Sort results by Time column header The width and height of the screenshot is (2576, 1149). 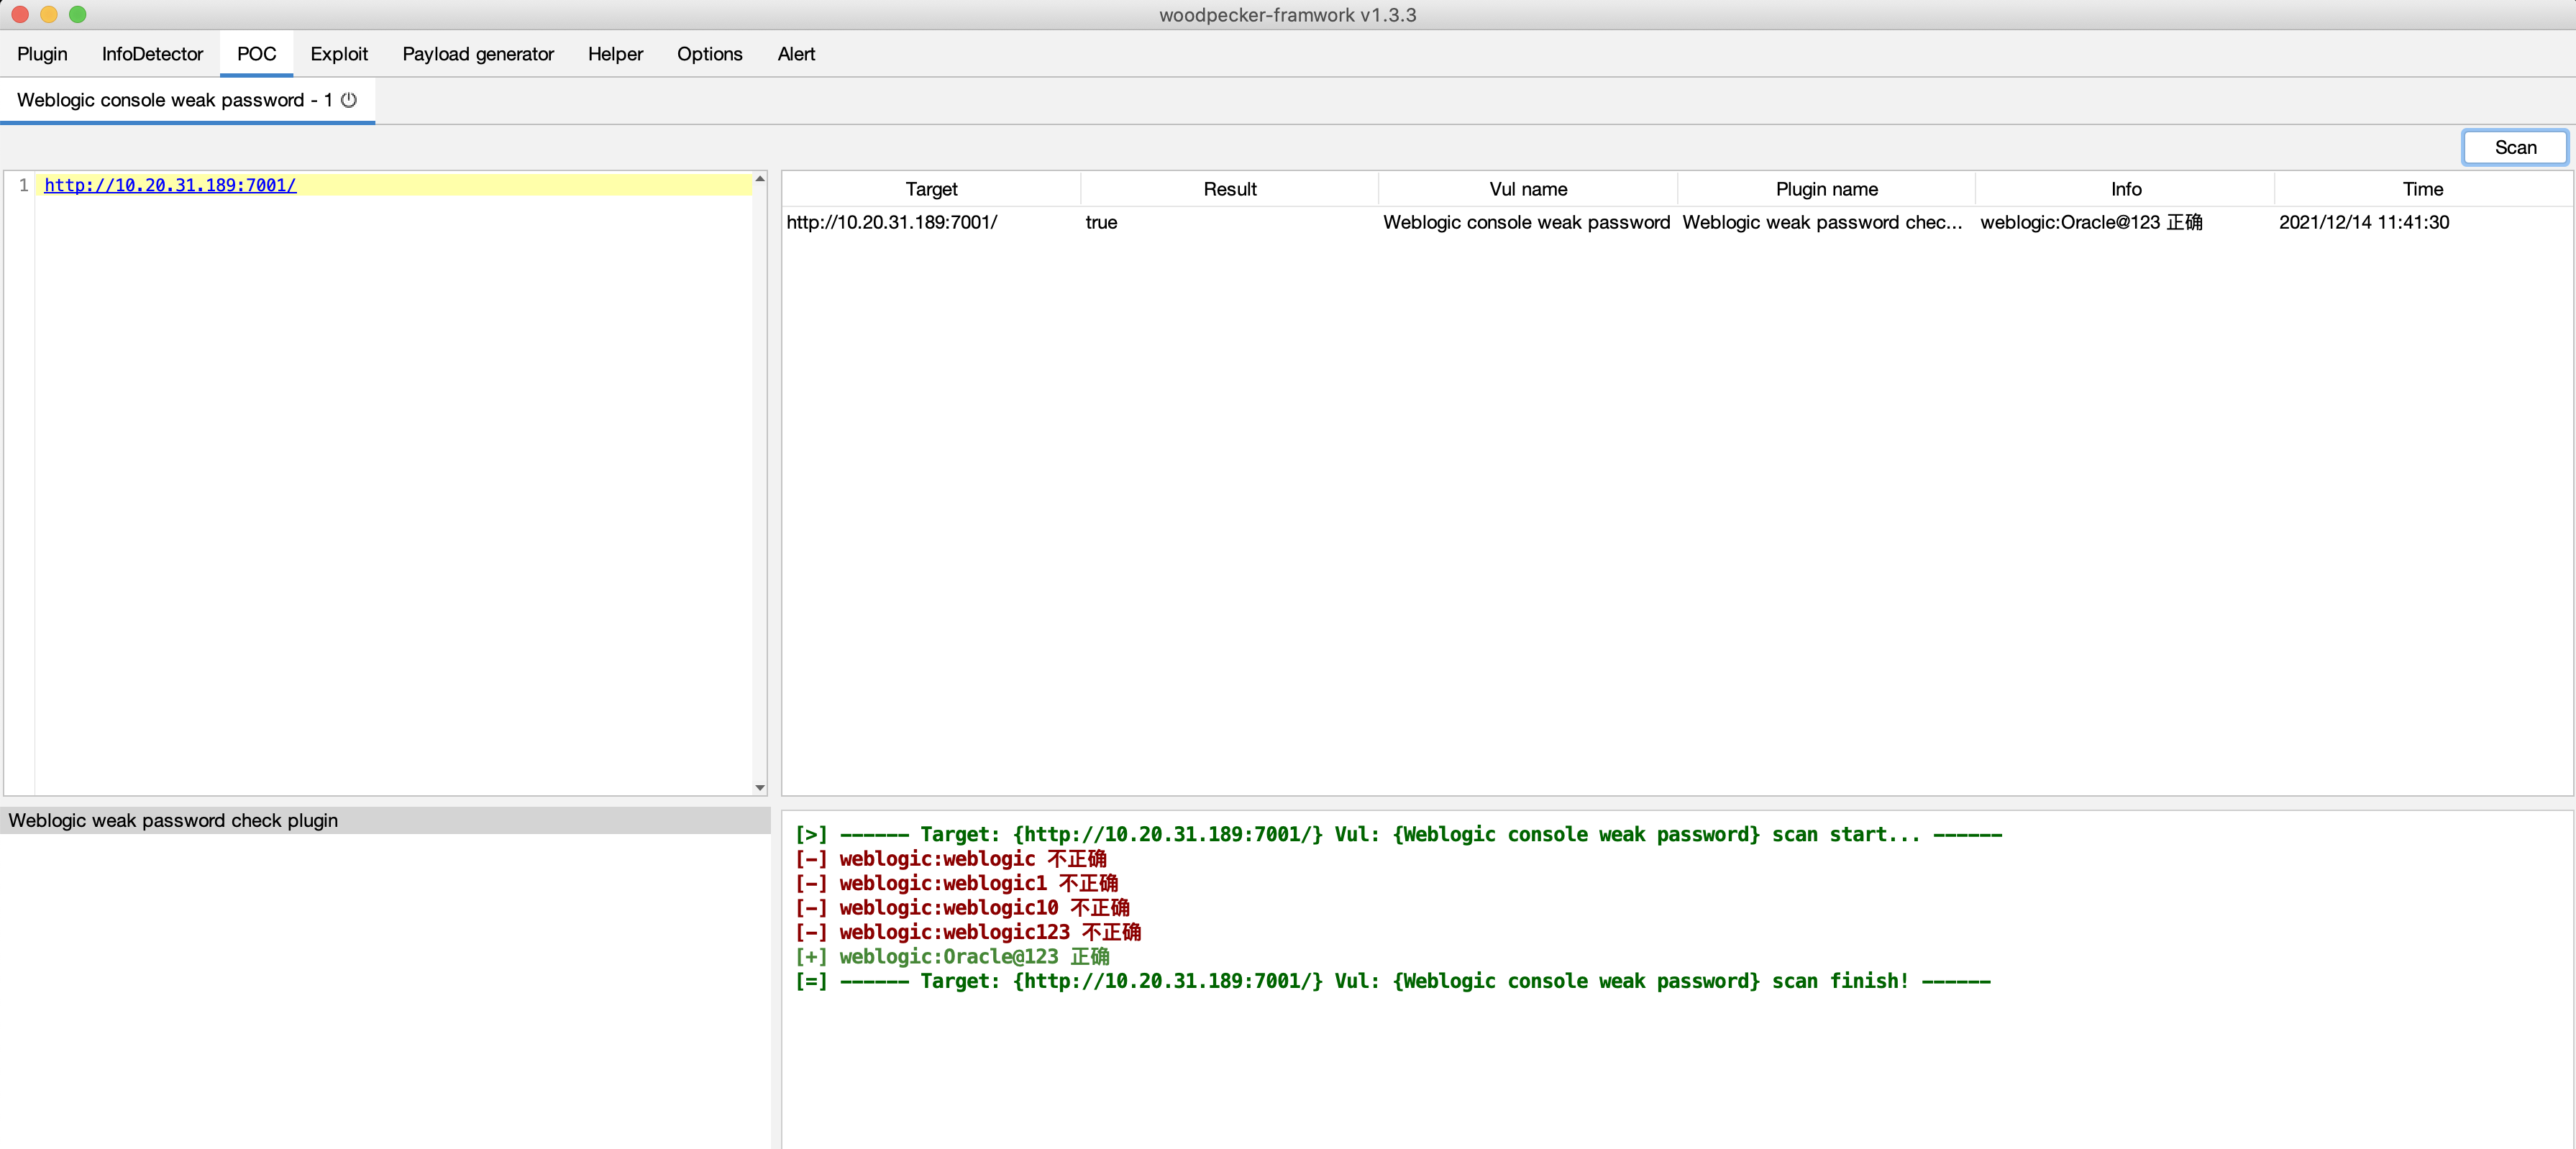[x=2423, y=189]
